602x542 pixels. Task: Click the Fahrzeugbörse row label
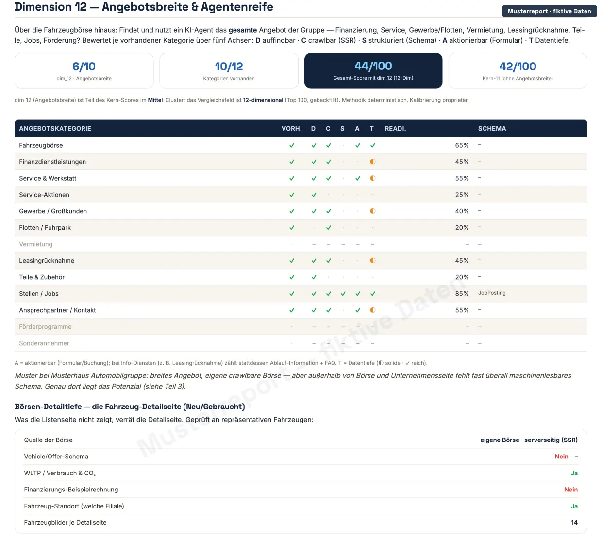pos(41,145)
